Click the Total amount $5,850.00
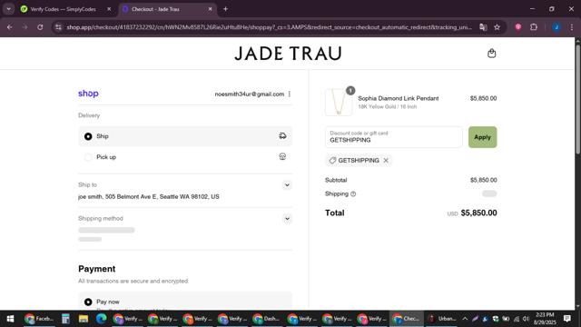Image resolution: width=581 pixels, height=327 pixels. (x=478, y=213)
